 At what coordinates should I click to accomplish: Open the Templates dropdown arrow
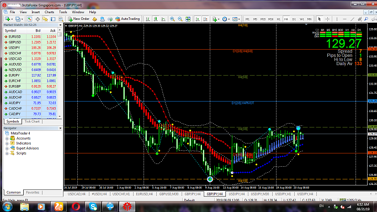tap(239, 19)
